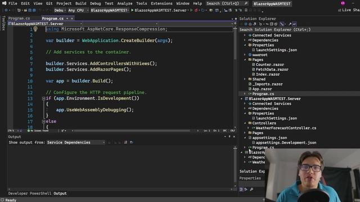This screenshot has width=360, height=202.
Task: Run BlazorAppWASMTEST.Server start button
Action: (x=159, y=10)
